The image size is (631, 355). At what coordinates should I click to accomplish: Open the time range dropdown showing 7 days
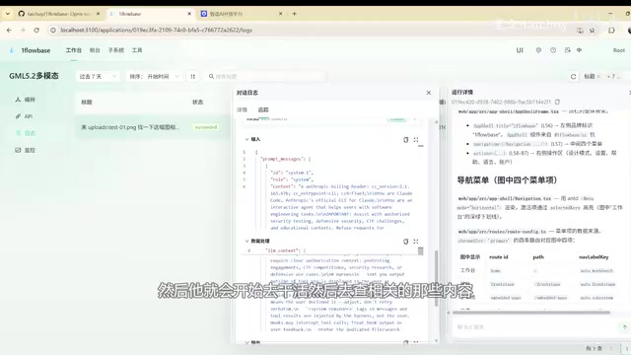pyautogui.click(x=98, y=77)
